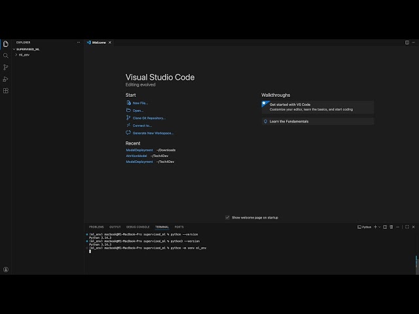Open the Explorer view in activity bar
419x314 pixels.
6,44
